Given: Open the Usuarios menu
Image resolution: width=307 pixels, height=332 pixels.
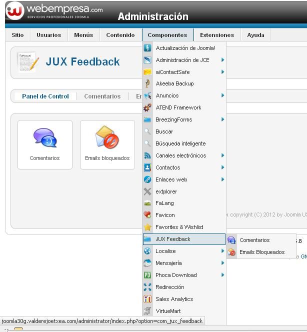Looking at the screenshot, I should tap(49, 35).
